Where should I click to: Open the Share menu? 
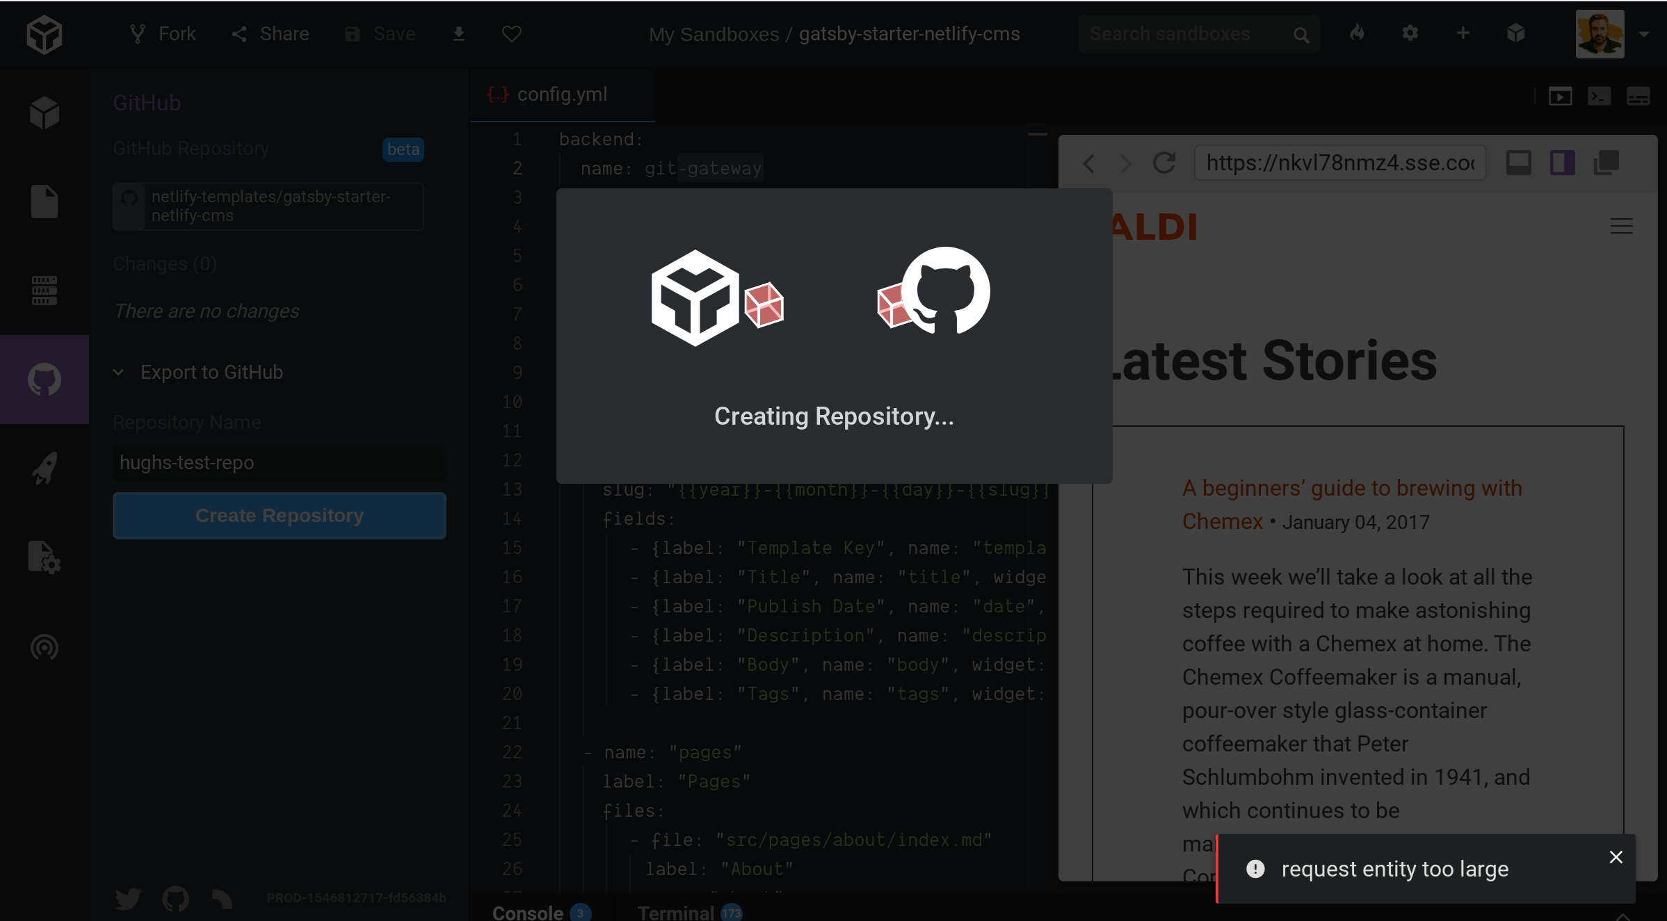click(271, 34)
